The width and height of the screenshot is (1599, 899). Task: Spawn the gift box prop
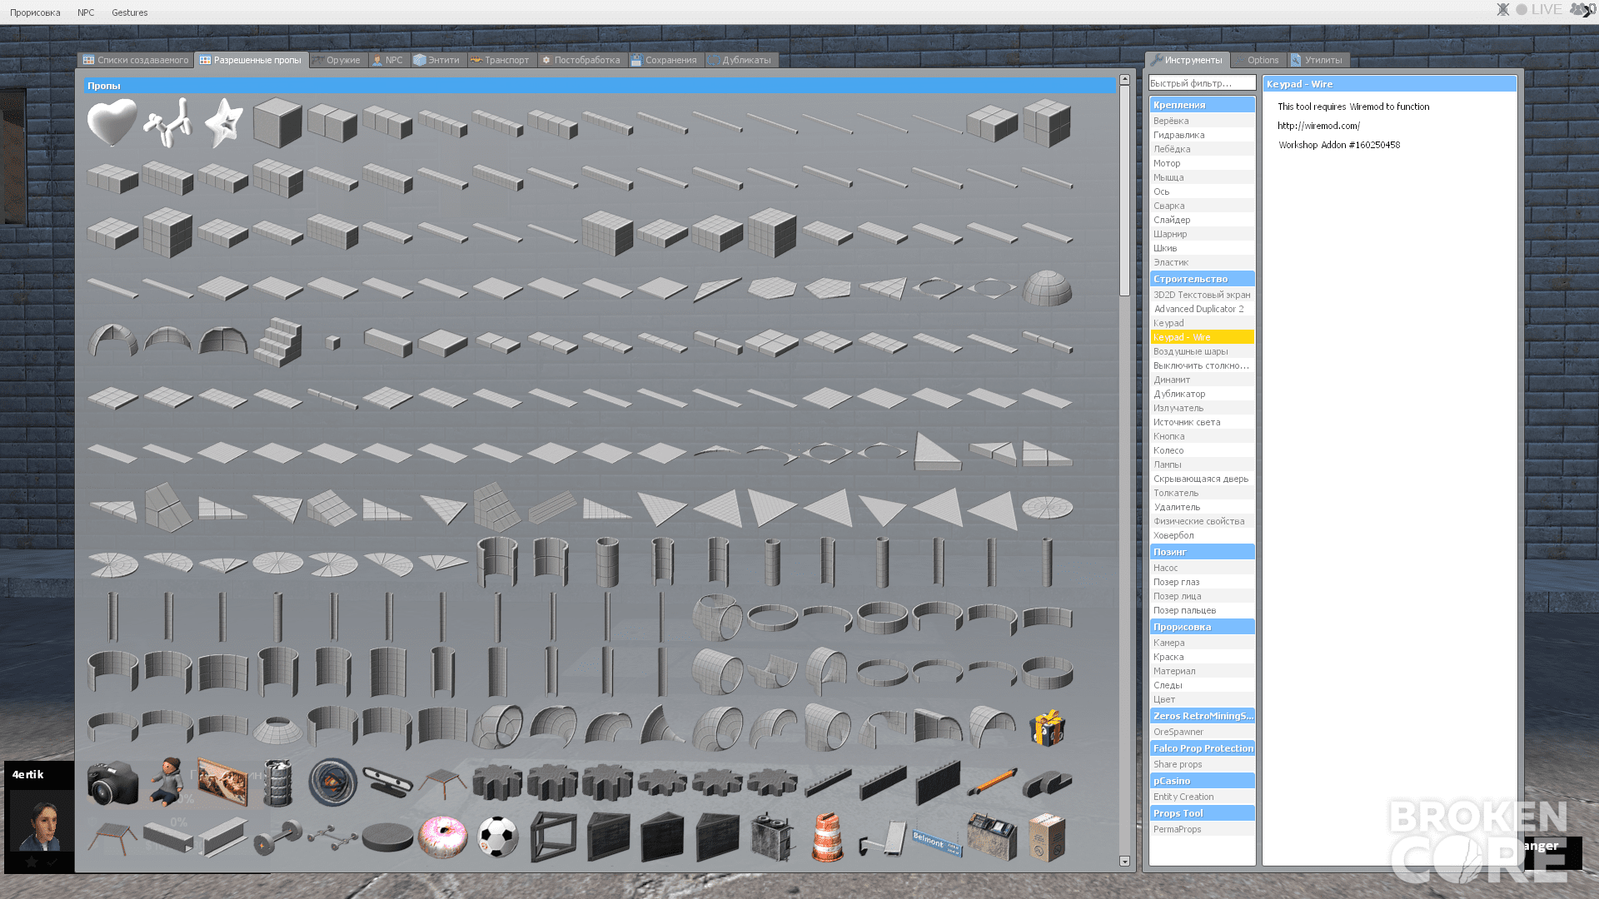(1047, 728)
